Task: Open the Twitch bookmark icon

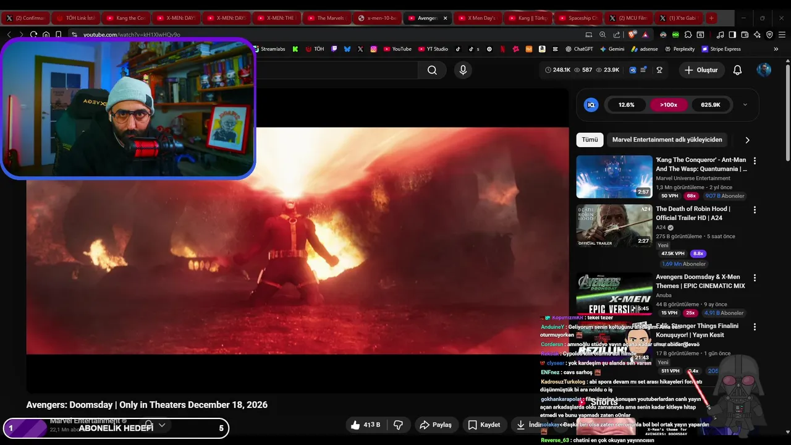Action: (x=334, y=49)
